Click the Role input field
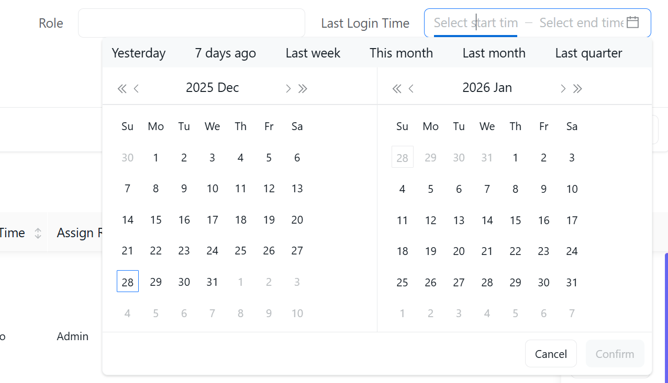 [x=192, y=23]
